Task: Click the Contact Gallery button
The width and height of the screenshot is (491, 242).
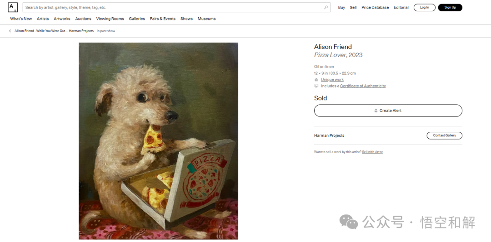Action: pyautogui.click(x=444, y=136)
